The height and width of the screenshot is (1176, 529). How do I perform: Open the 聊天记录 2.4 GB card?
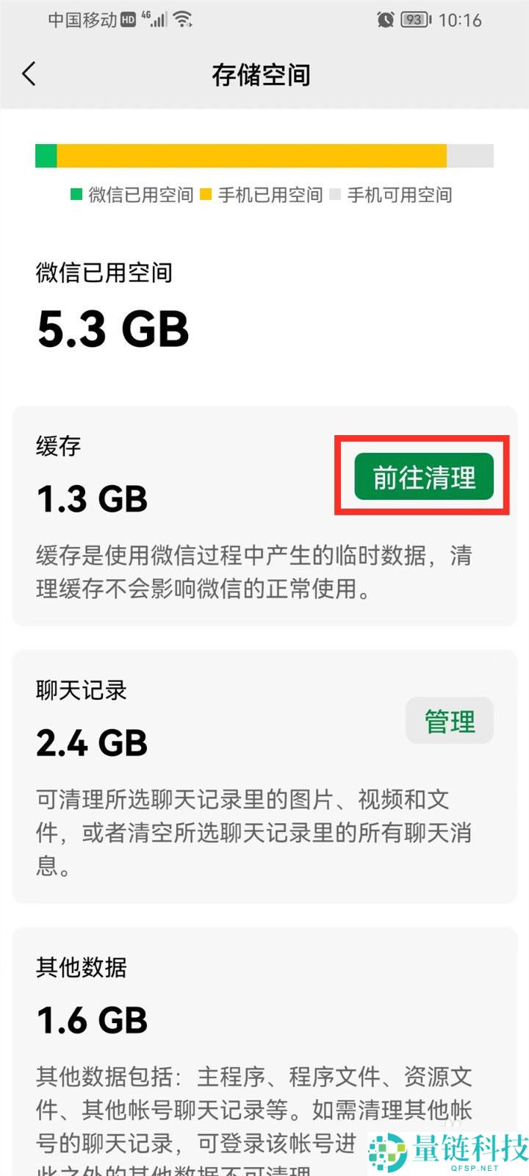264,777
